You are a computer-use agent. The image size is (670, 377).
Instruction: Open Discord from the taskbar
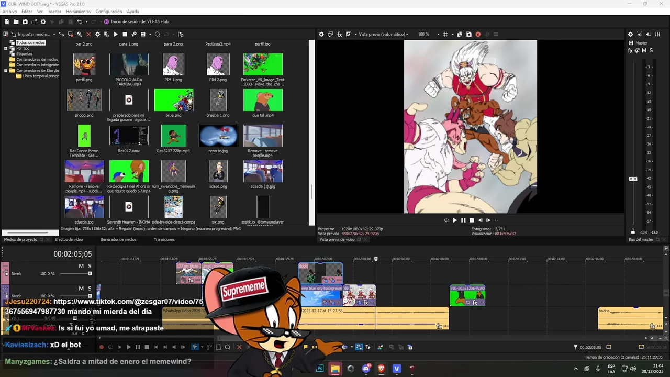pos(366,369)
